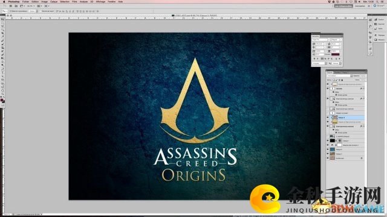Viewport: 387px width, 217px height.
Task: Switch to the Couches tab
Action: 337,72
